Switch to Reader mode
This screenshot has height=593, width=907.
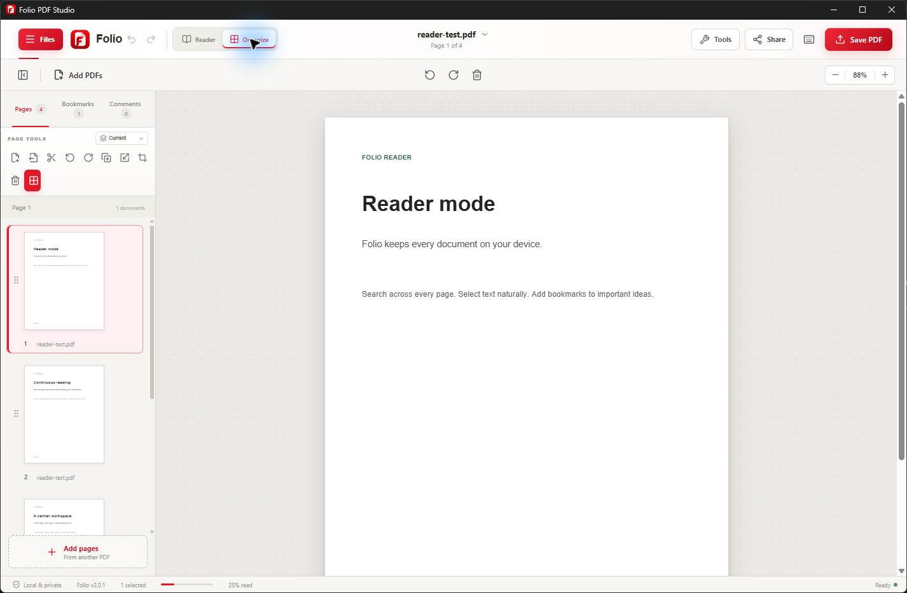tap(198, 39)
